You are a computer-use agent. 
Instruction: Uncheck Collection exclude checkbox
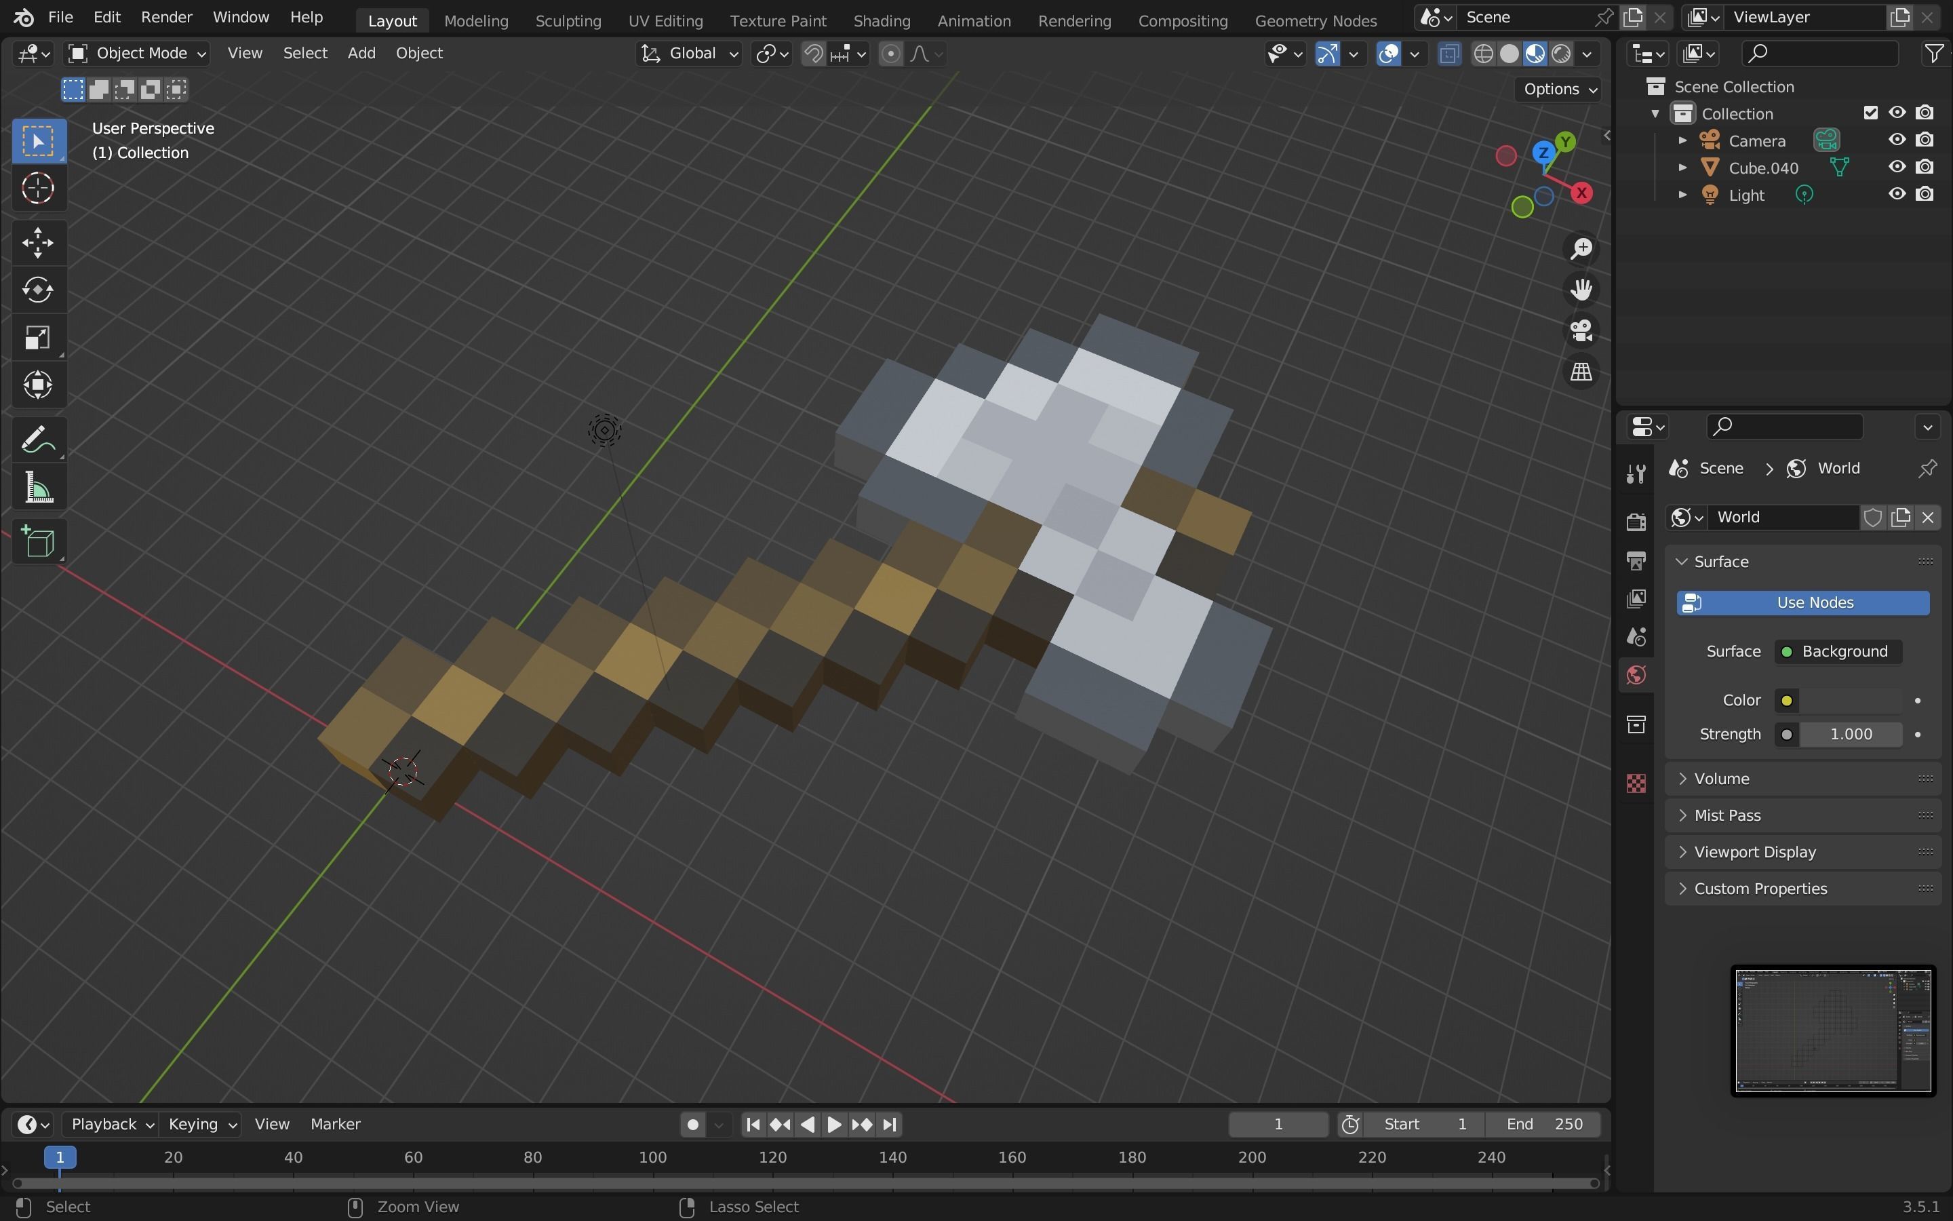(x=1870, y=113)
